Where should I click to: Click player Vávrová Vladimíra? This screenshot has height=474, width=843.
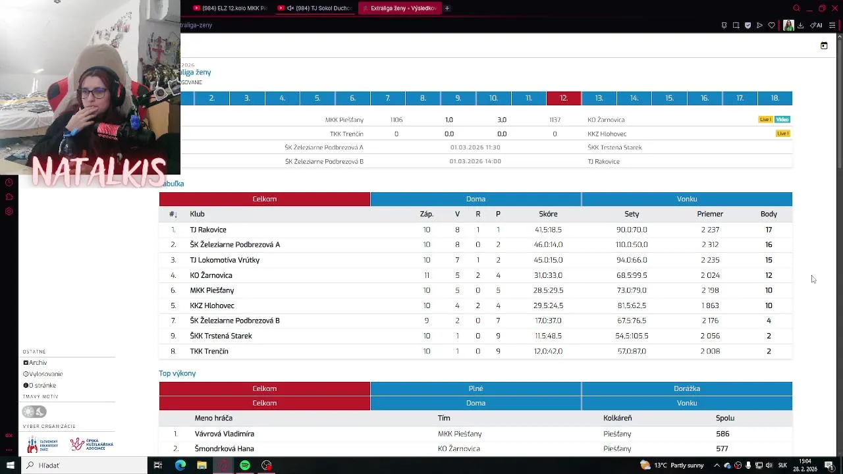(224, 434)
